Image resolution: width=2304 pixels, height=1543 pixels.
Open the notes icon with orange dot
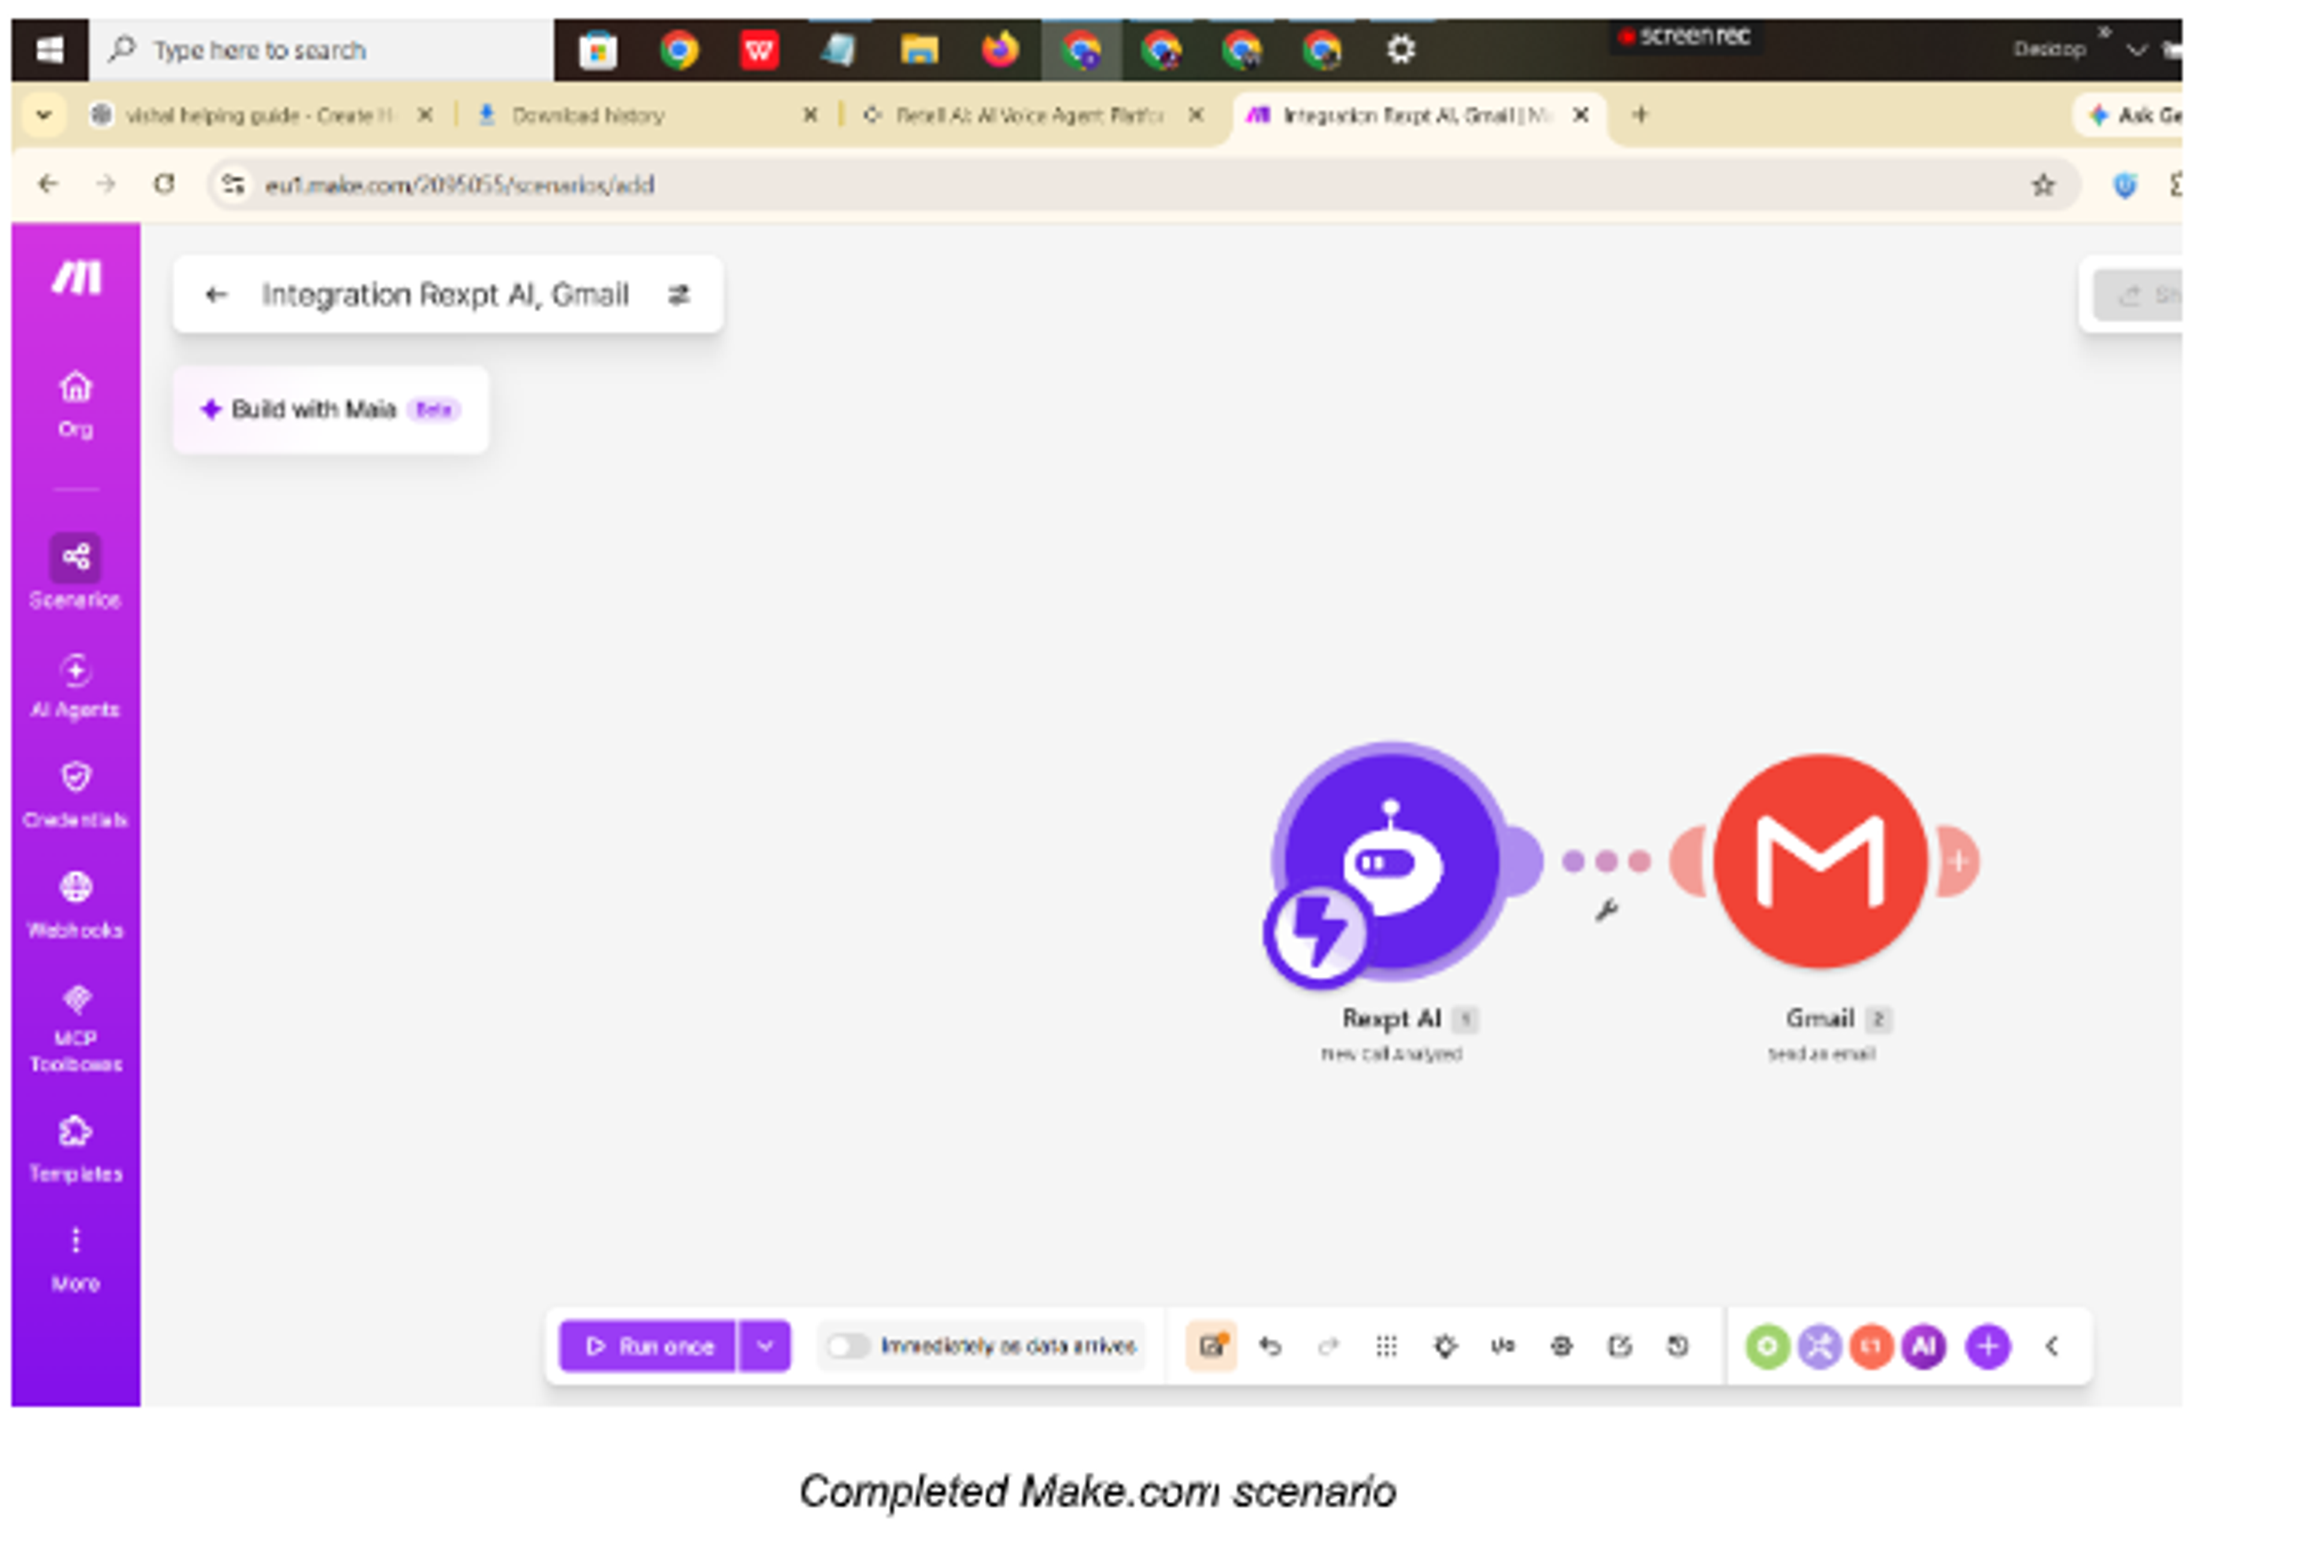1211,1346
